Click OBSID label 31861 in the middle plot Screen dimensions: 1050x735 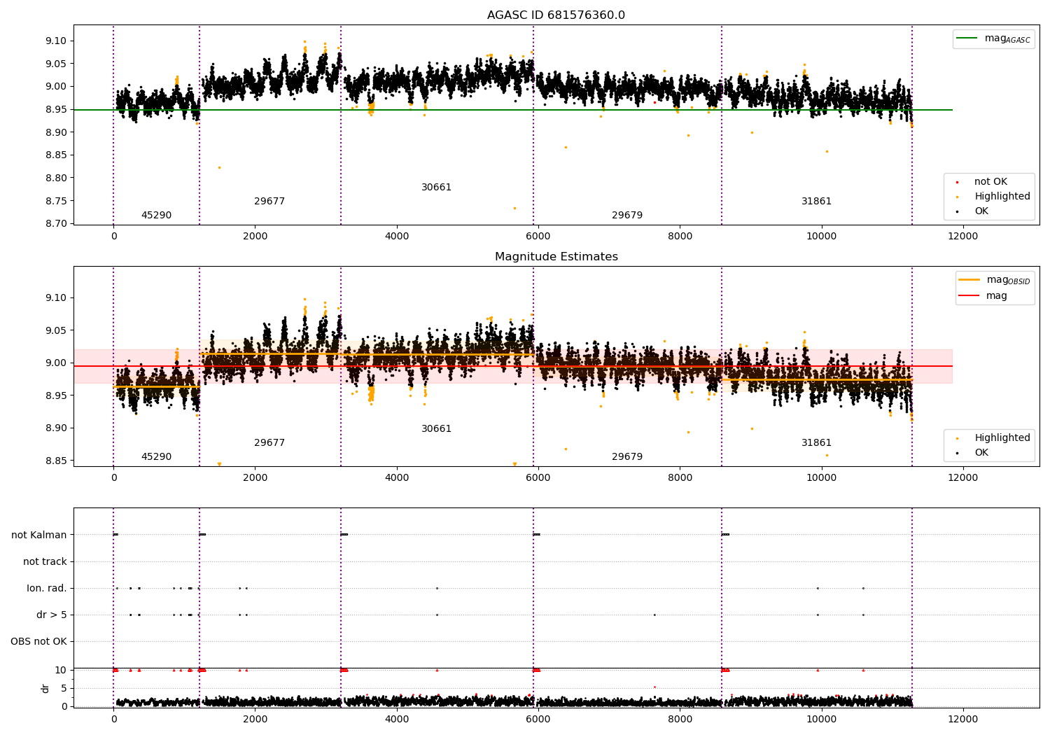point(816,443)
